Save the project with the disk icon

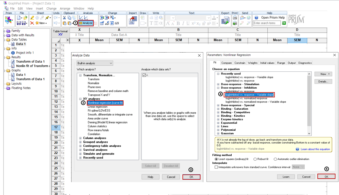click(19, 23)
